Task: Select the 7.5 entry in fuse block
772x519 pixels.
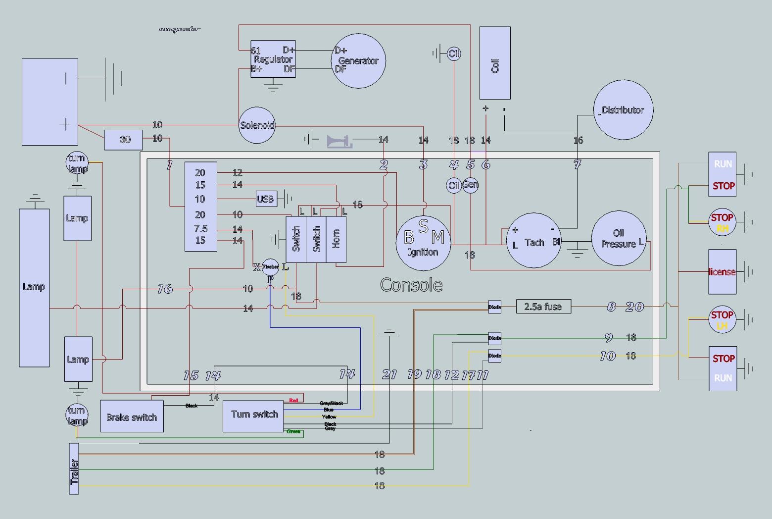Action: [200, 229]
